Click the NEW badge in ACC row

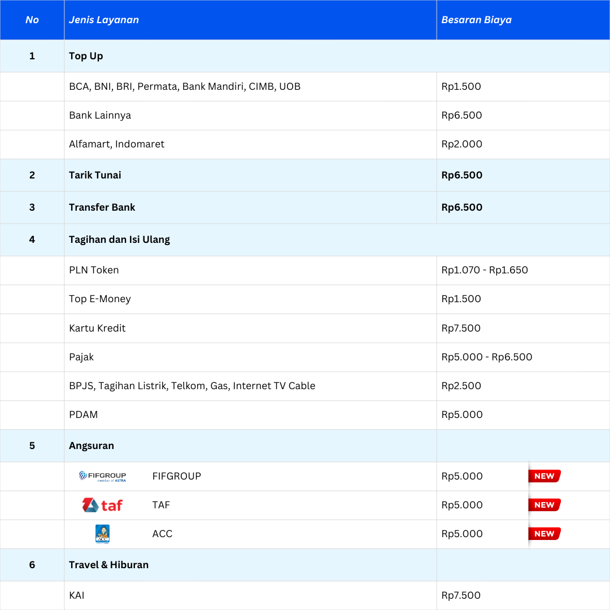[x=544, y=534]
